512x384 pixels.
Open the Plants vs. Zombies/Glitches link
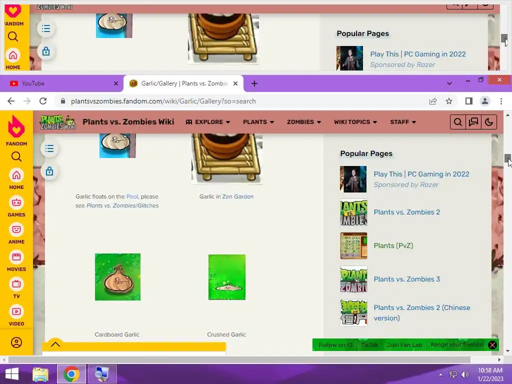click(x=122, y=205)
